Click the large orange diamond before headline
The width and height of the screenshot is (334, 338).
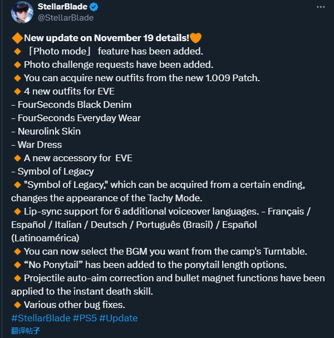(x=17, y=38)
